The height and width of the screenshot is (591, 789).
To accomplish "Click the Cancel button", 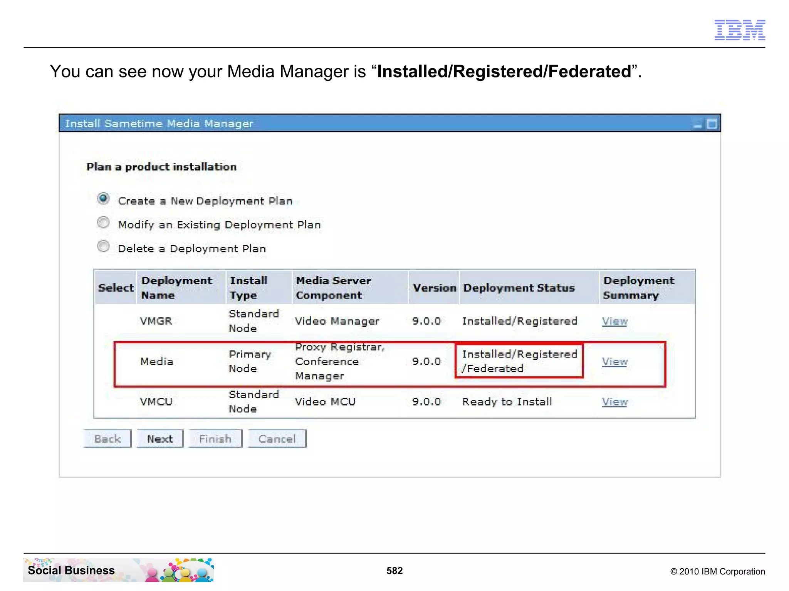I will click(x=277, y=439).
